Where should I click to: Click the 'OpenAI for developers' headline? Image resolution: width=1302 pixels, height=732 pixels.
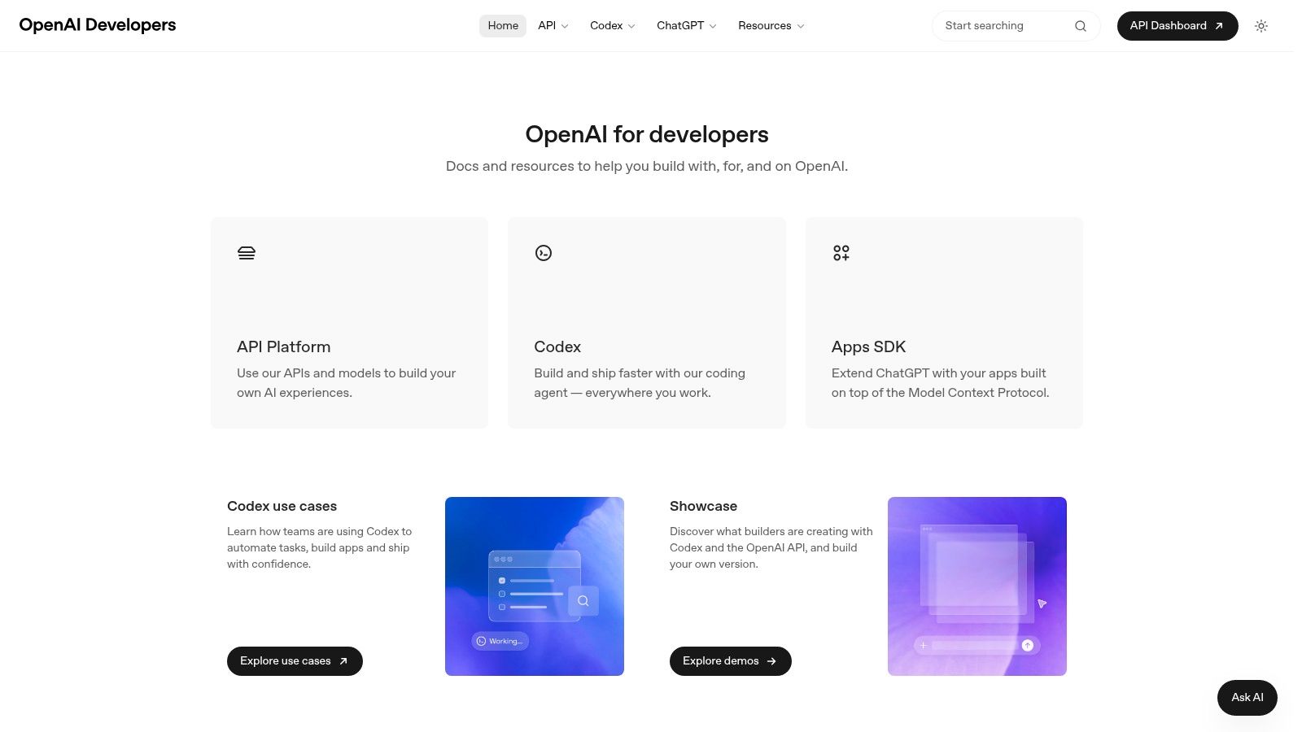(647, 134)
